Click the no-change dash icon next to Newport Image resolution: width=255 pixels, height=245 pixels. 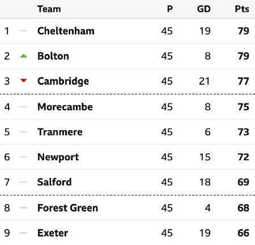pyautogui.click(x=24, y=157)
